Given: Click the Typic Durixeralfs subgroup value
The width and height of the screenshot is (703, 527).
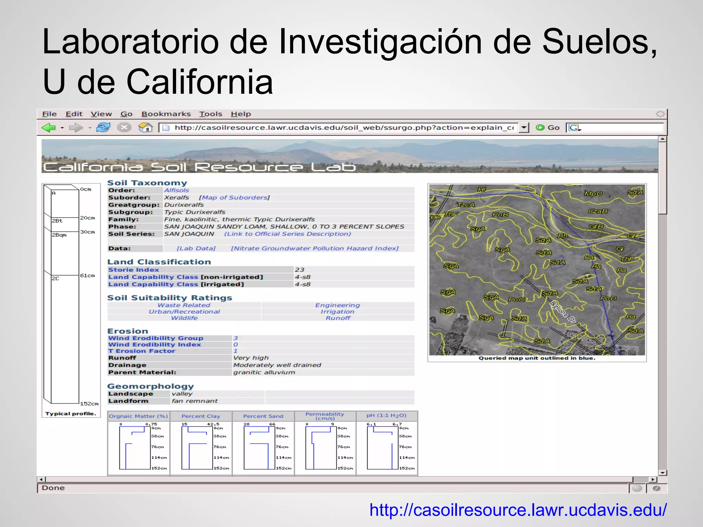Looking at the screenshot, I should point(195,212).
